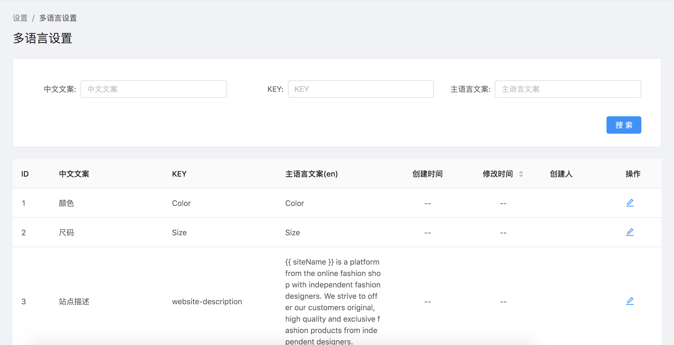
Task: Click ID cell 1 in table
Action: (x=24, y=203)
